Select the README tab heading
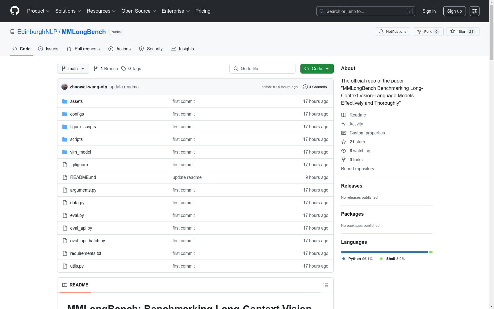Image resolution: width=494 pixels, height=309 pixels. coord(75,285)
